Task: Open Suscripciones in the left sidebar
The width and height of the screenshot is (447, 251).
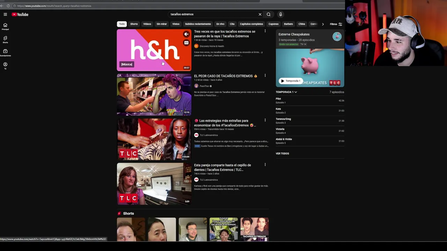Action: coord(5,53)
